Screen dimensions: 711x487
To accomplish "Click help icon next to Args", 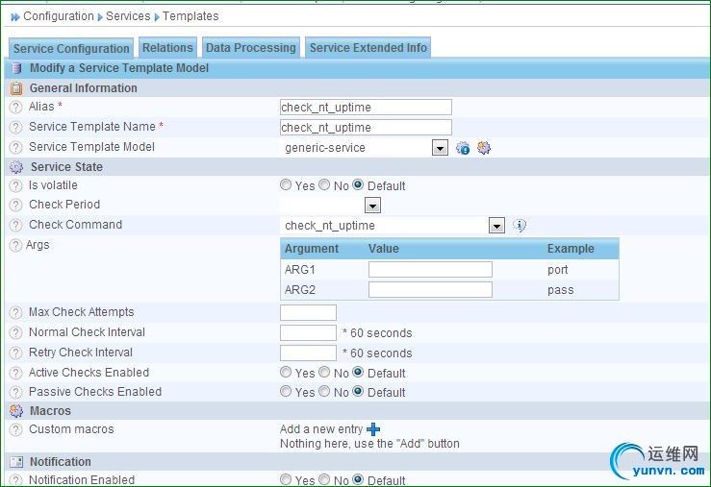I will coord(15,245).
